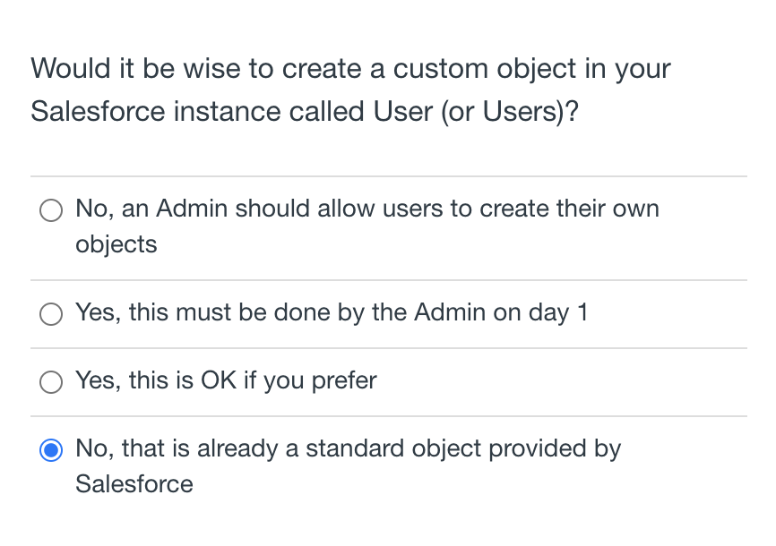Click the label "Yes, this must be done by the Admin on day 1"
776x546 pixels.
(x=332, y=312)
